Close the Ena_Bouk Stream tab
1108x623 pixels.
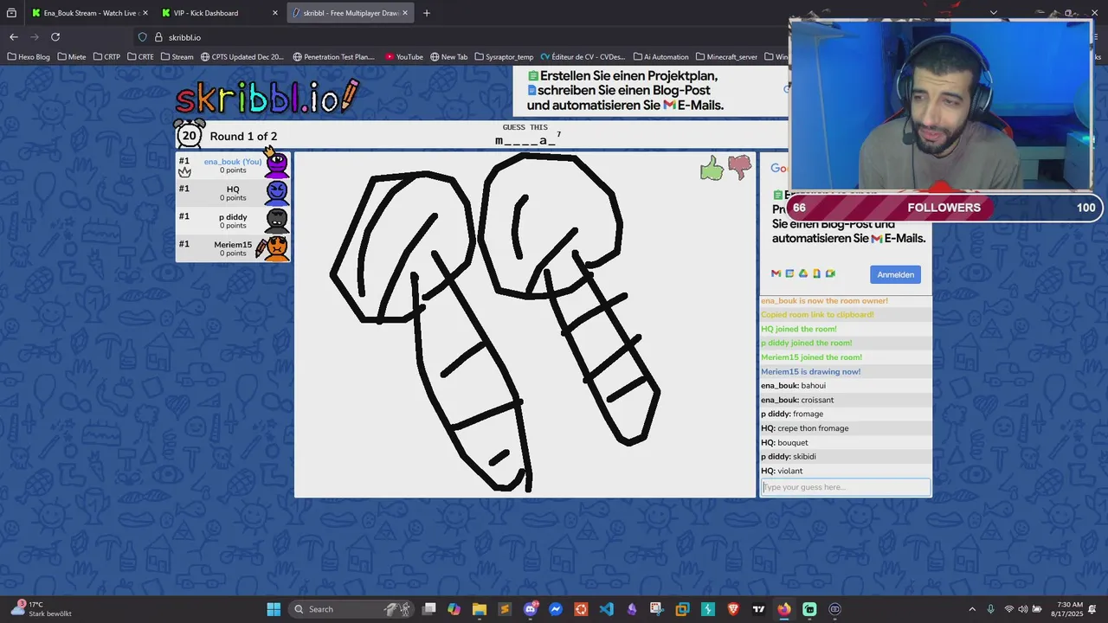[145, 13]
